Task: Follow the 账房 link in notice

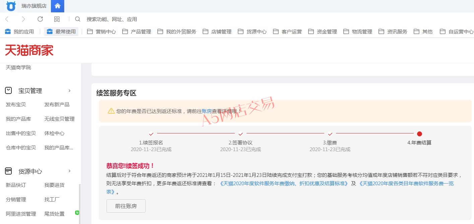Action: coord(207,111)
